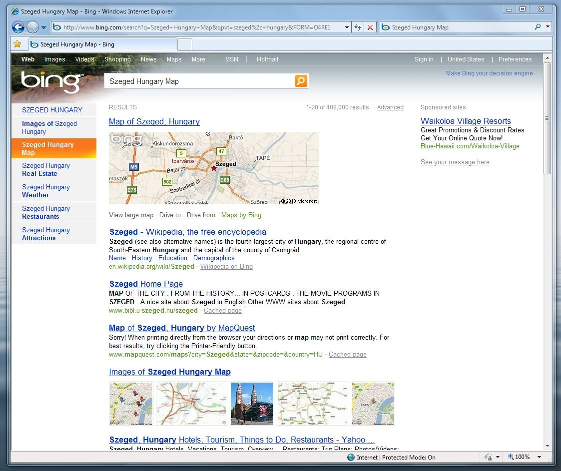Switch to the Images search tab
The image size is (561, 471).
tap(54, 59)
